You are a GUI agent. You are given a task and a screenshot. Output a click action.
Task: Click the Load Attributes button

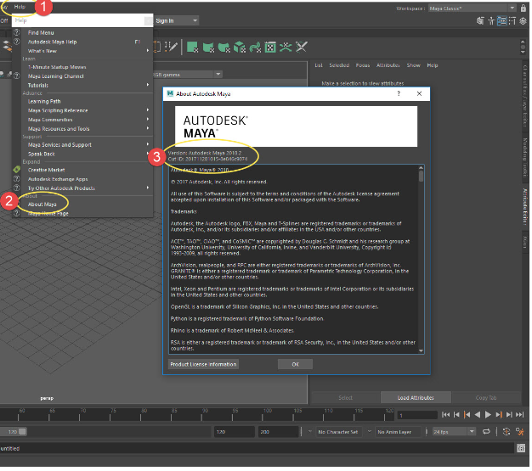pyautogui.click(x=416, y=398)
